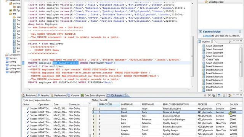Click the results filter icon in SQL Results
Screen dimensions: 244x137
tap(230, 96)
